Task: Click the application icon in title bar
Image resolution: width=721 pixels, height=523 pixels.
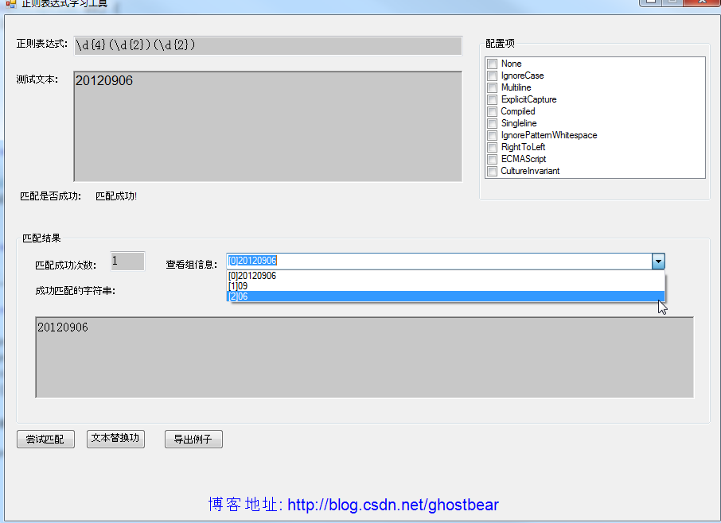Action: click(x=10, y=4)
